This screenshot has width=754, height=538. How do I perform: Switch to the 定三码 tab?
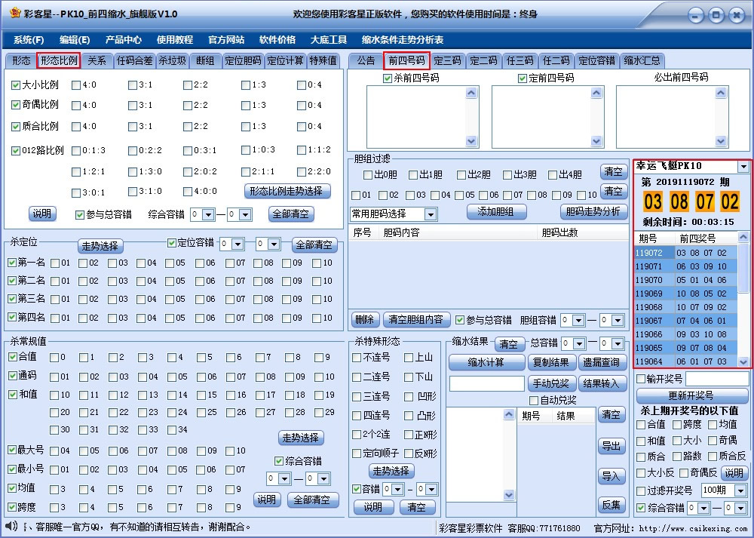coord(448,62)
